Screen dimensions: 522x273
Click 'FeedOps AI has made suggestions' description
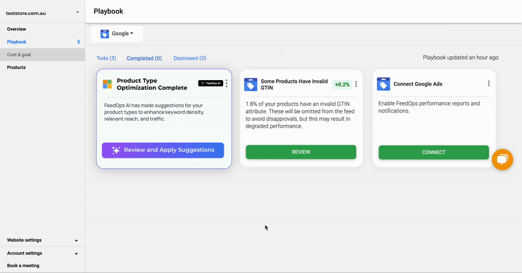click(154, 112)
